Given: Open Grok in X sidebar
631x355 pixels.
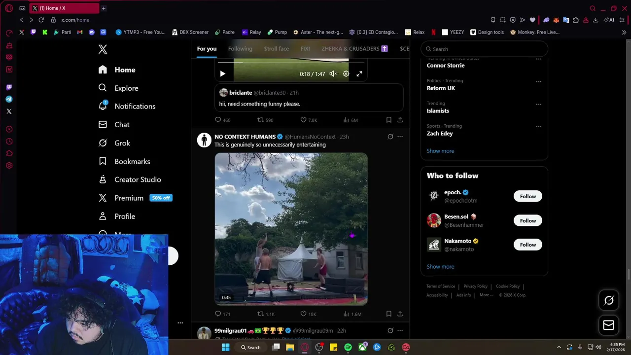Looking at the screenshot, I should coord(114,143).
